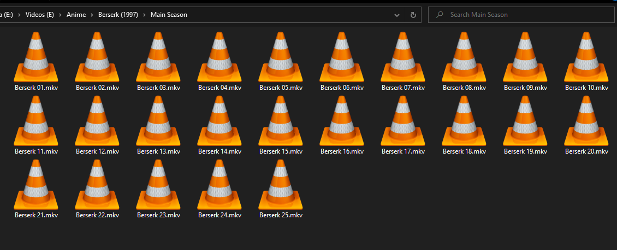This screenshot has height=250, width=617.
Task: Select the Berserk 15.mkv VLC file icon
Action: tap(281, 121)
